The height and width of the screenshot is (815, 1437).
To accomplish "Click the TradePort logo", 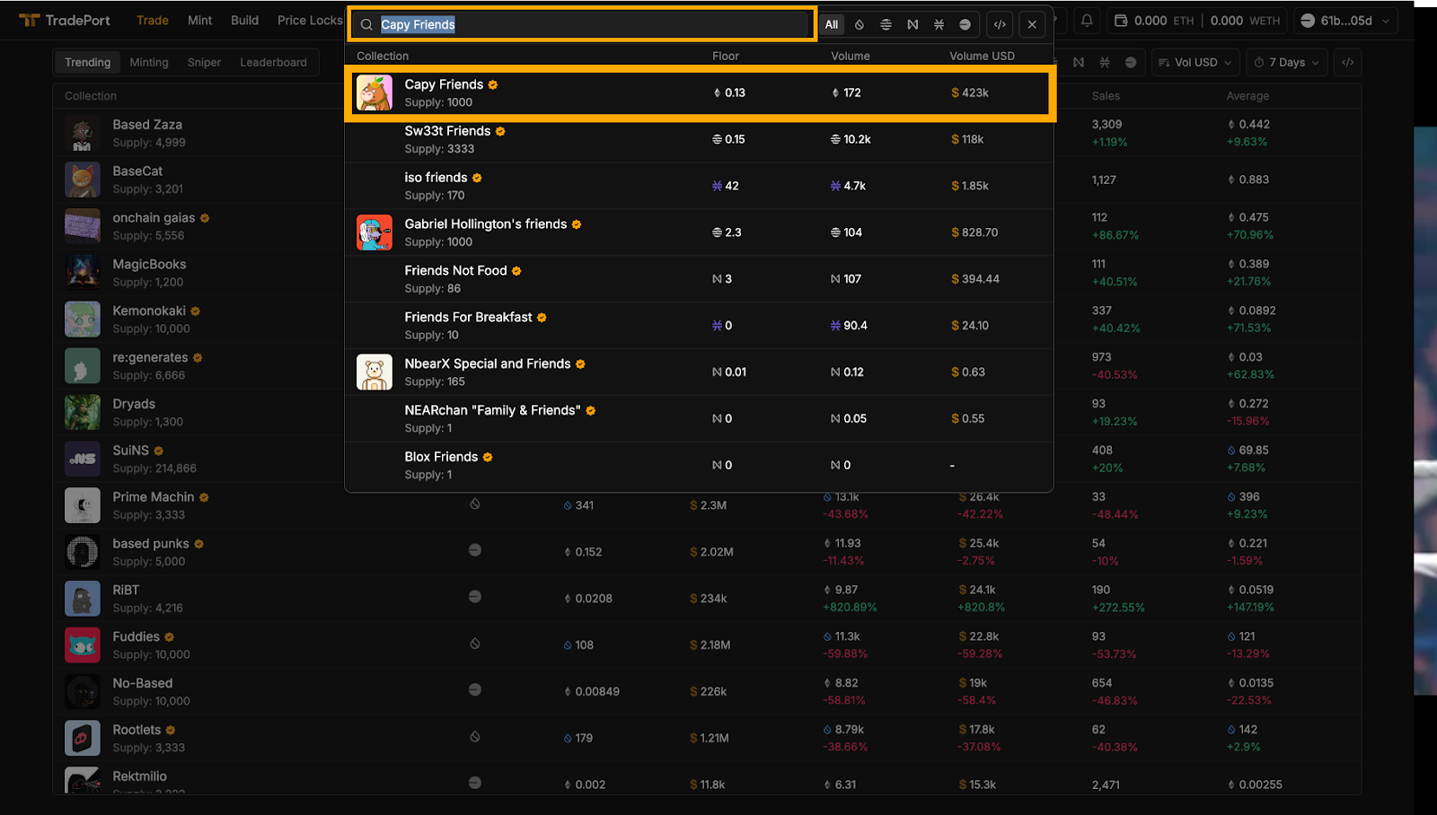I will point(65,20).
